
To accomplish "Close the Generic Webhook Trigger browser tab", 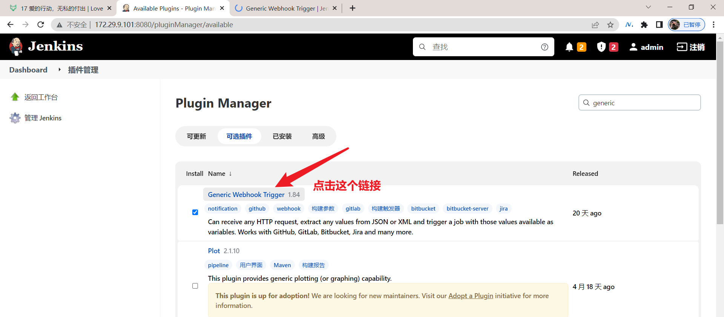I will [x=334, y=8].
